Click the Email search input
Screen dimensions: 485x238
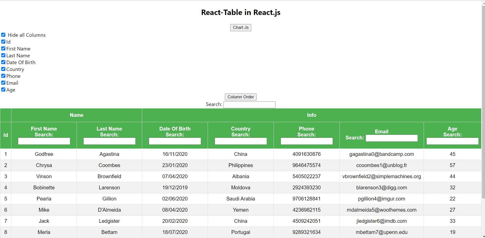pyautogui.click(x=392, y=138)
